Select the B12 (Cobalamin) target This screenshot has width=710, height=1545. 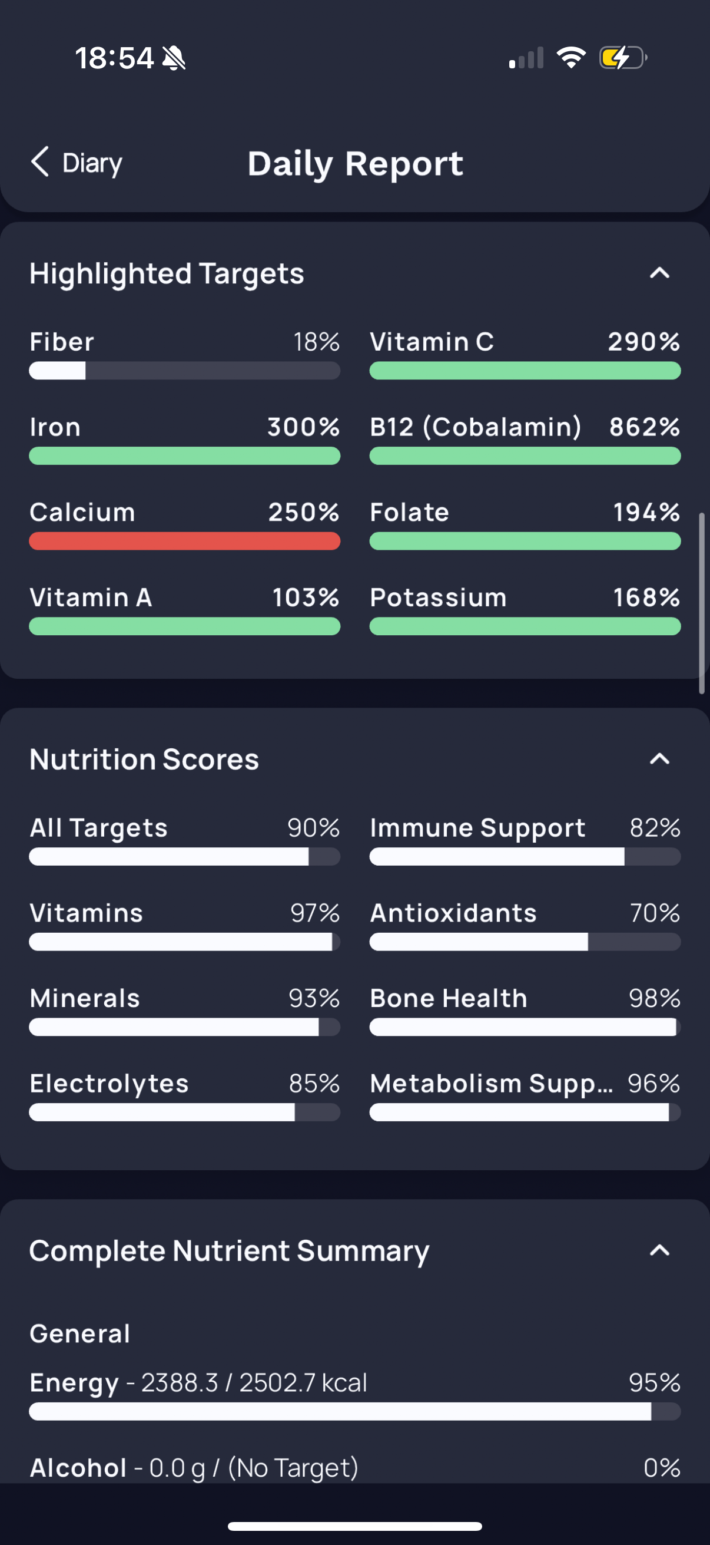coord(525,439)
